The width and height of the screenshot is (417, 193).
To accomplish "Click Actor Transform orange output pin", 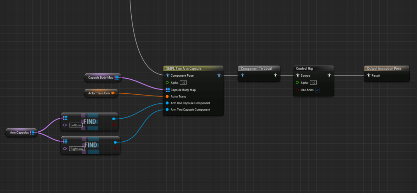I will (x=113, y=93).
